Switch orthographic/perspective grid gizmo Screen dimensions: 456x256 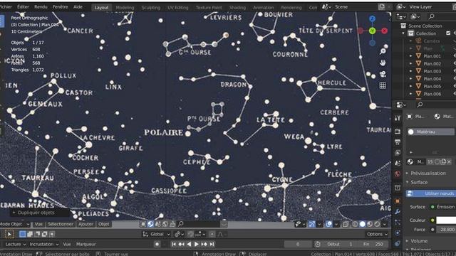pos(383,85)
